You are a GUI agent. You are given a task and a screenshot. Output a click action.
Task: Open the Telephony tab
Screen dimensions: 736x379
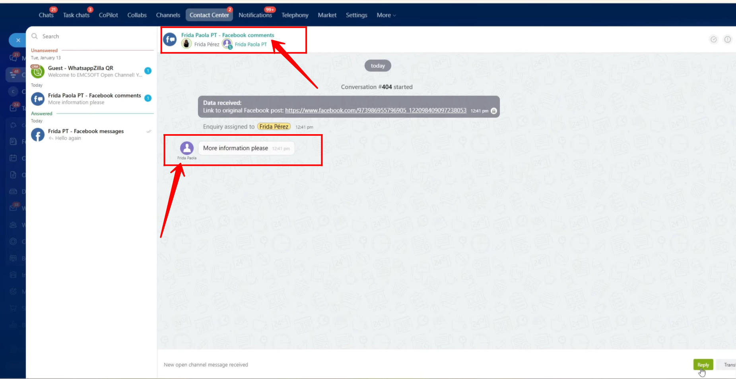click(x=295, y=15)
